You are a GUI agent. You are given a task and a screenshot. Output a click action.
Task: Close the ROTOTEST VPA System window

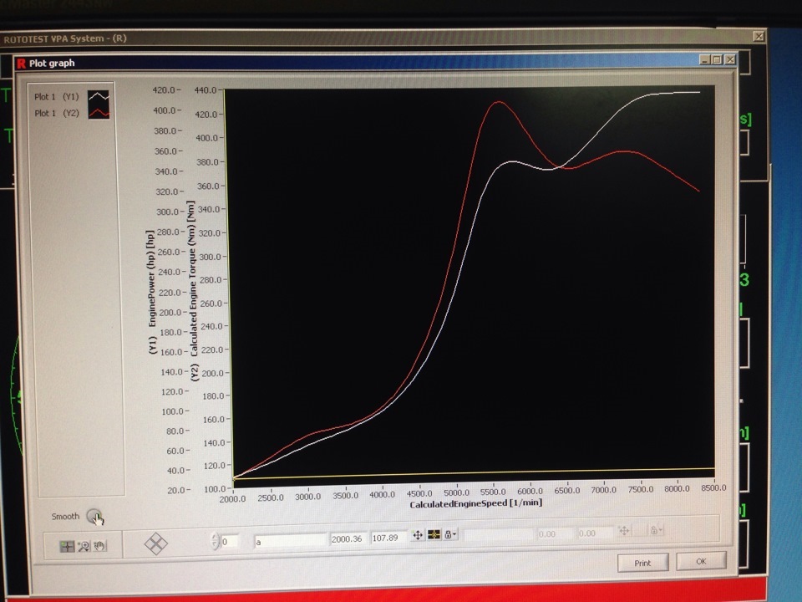pos(759,36)
